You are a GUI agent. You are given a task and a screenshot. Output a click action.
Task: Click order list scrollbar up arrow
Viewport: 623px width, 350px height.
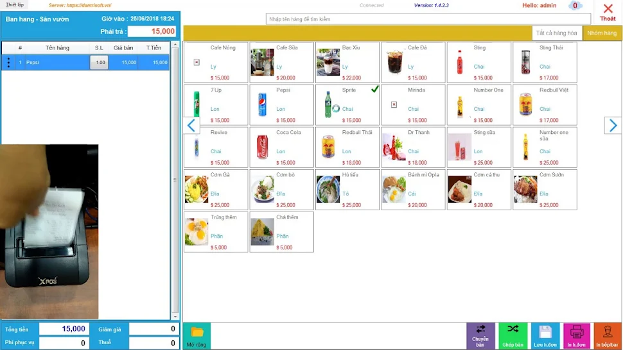pos(175,45)
